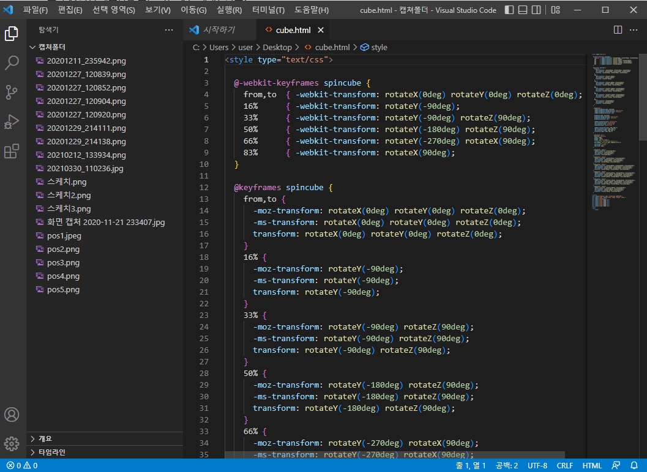Screen dimensions: 647x472
Task: Change end of line sequence CRLF
Action: click(564, 465)
